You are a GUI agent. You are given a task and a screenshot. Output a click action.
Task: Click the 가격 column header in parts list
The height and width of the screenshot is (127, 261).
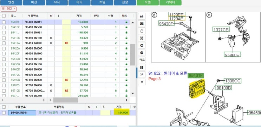coord(79,16)
